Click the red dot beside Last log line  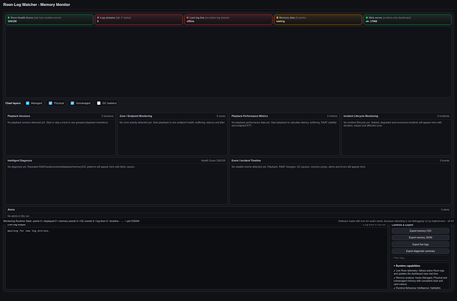[187, 18]
